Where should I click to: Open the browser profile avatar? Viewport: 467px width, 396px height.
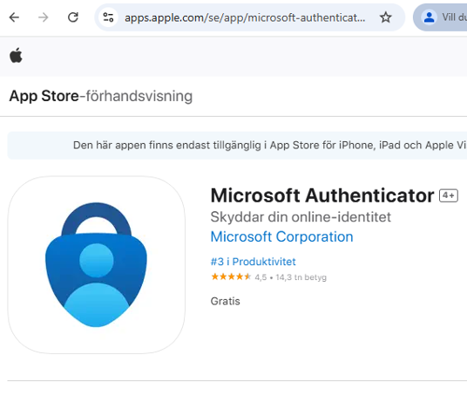429,17
